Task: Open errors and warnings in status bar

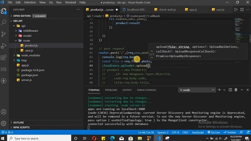Action: coord(7,132)
